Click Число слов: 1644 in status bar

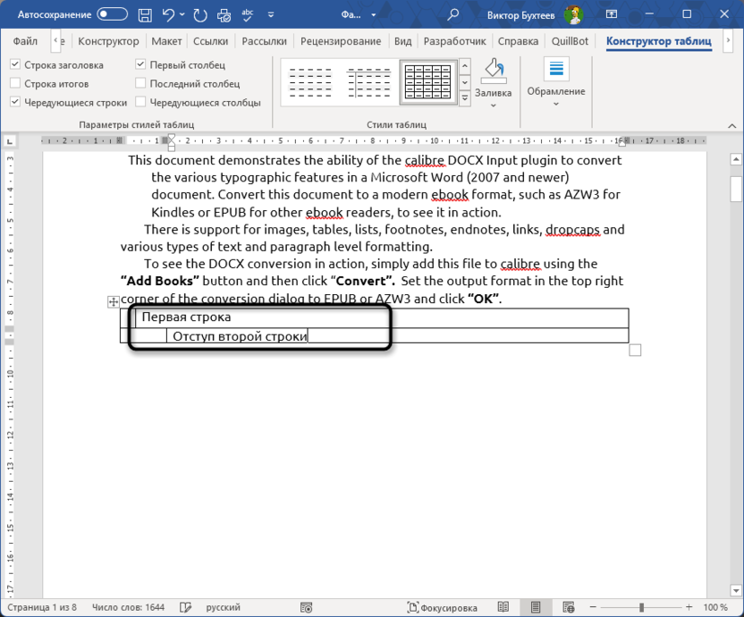[x=128, y=607]
